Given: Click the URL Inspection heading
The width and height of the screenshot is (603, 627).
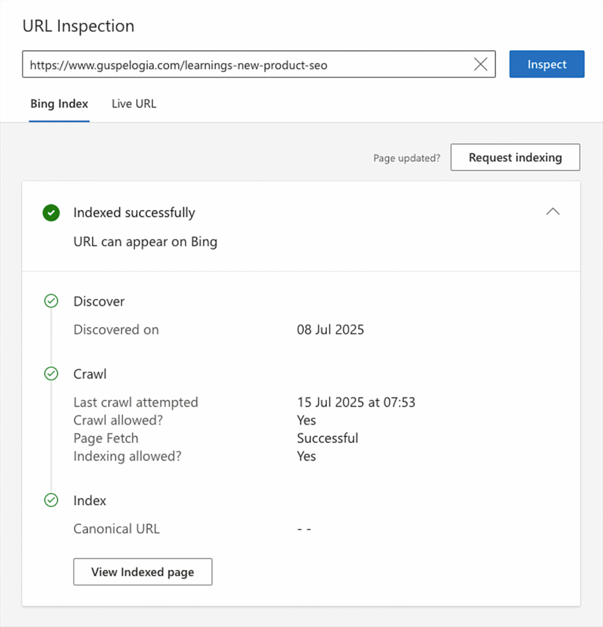Looking at the screenshot, I should [78, 26].
